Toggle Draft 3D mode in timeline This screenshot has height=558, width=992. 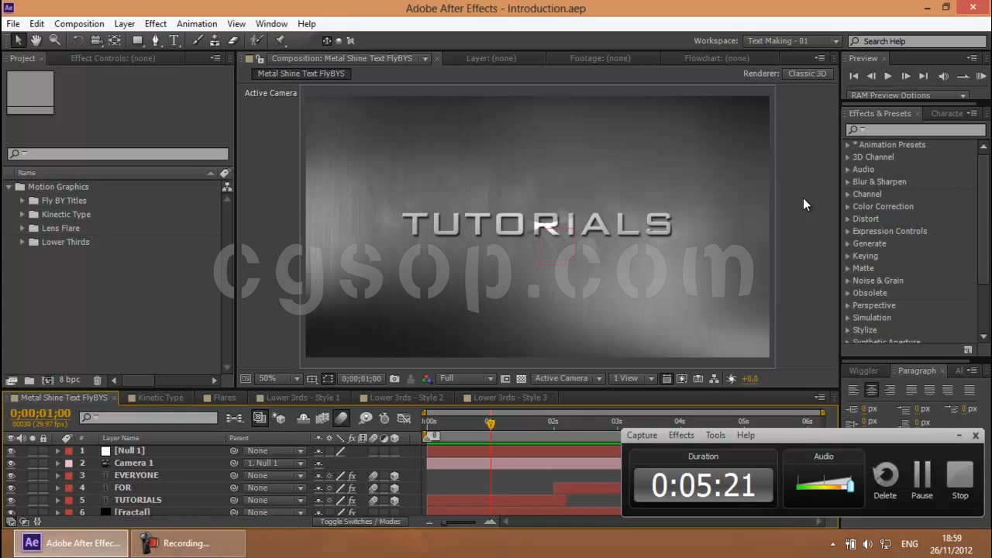point(279,418)
